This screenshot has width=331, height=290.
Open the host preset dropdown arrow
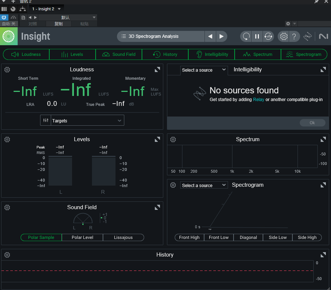[94, 18]
